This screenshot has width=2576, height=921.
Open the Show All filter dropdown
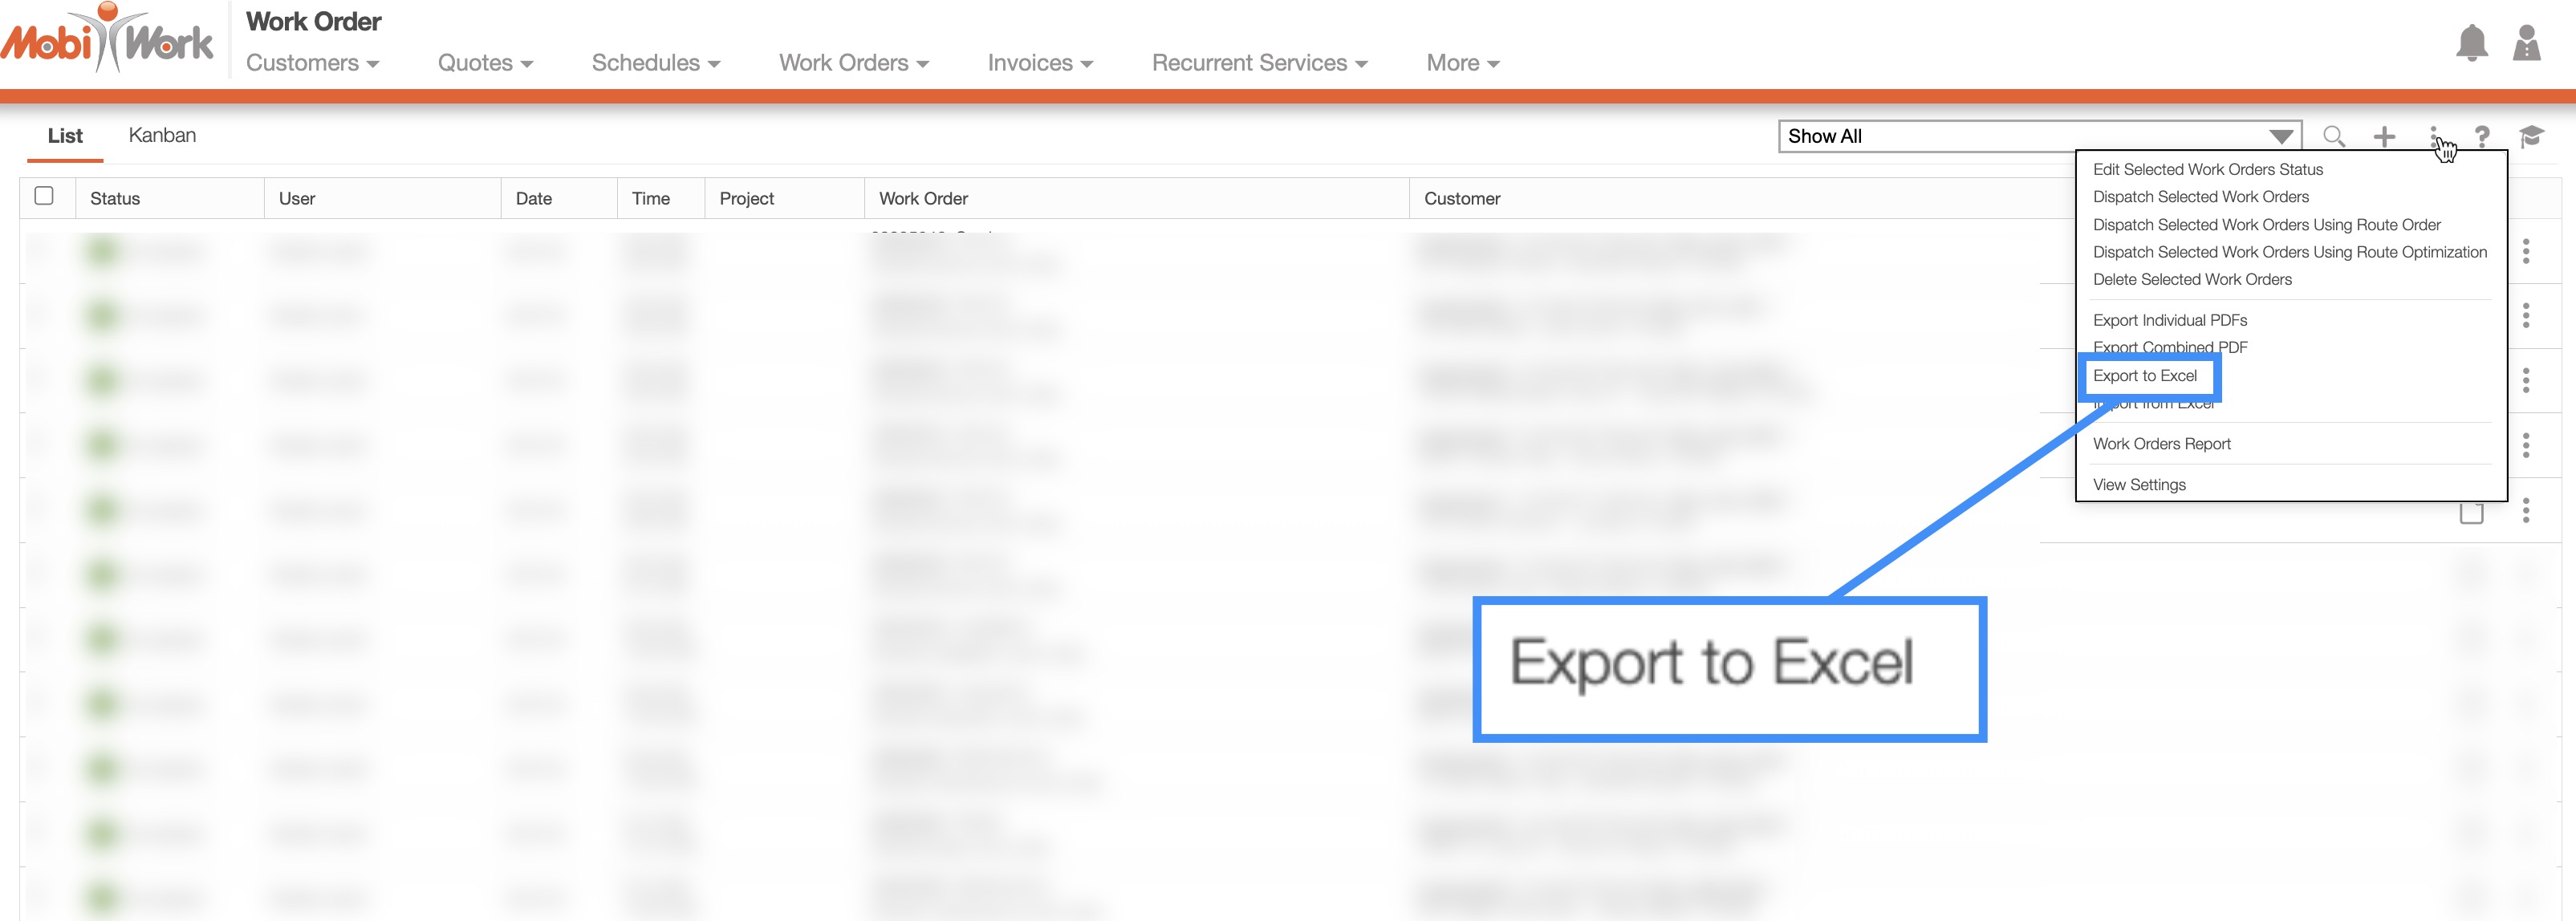click(x=2039, y=136)
